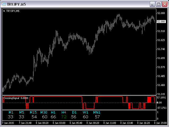Click the chart window icon in title bar
This screenshot has width=169, height=127.
pyautogui.click(x=4, y=4)
